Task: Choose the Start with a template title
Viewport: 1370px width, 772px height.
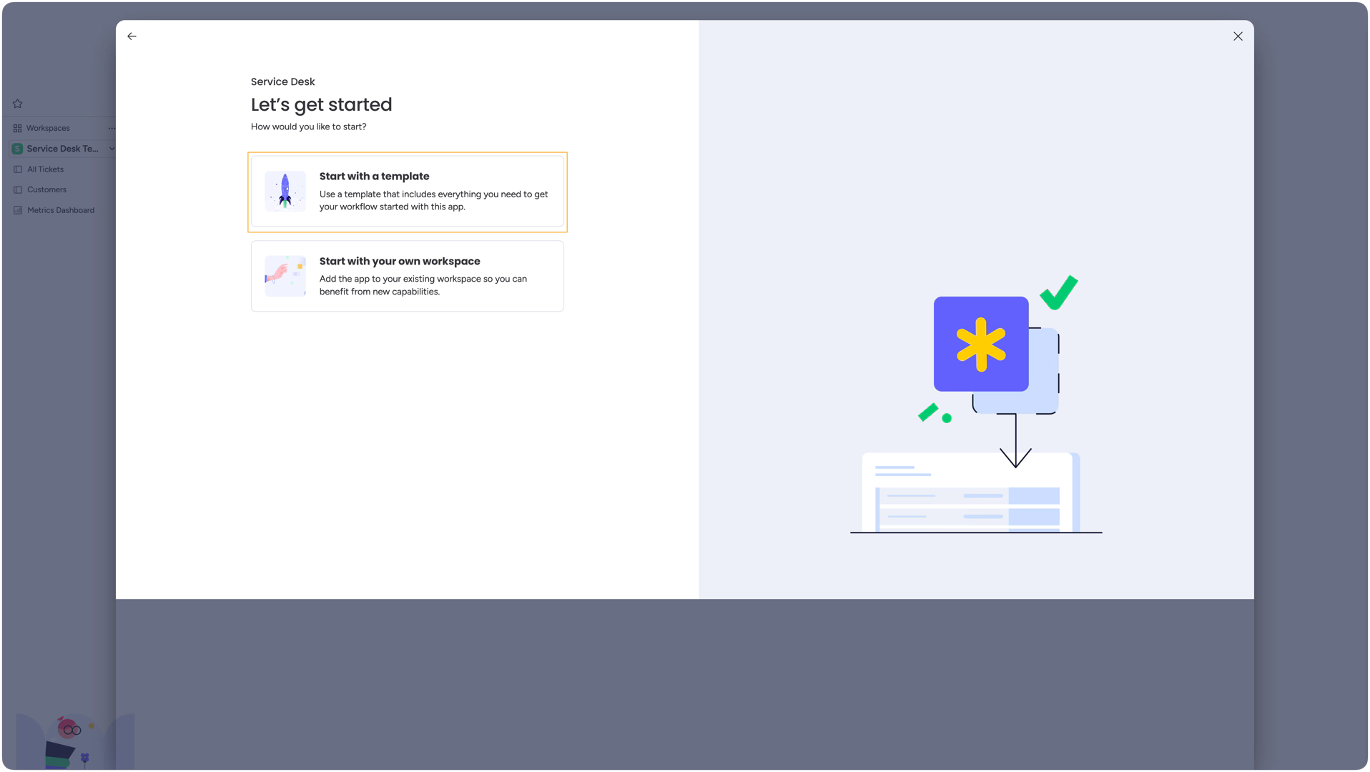Action: (374, 177)
